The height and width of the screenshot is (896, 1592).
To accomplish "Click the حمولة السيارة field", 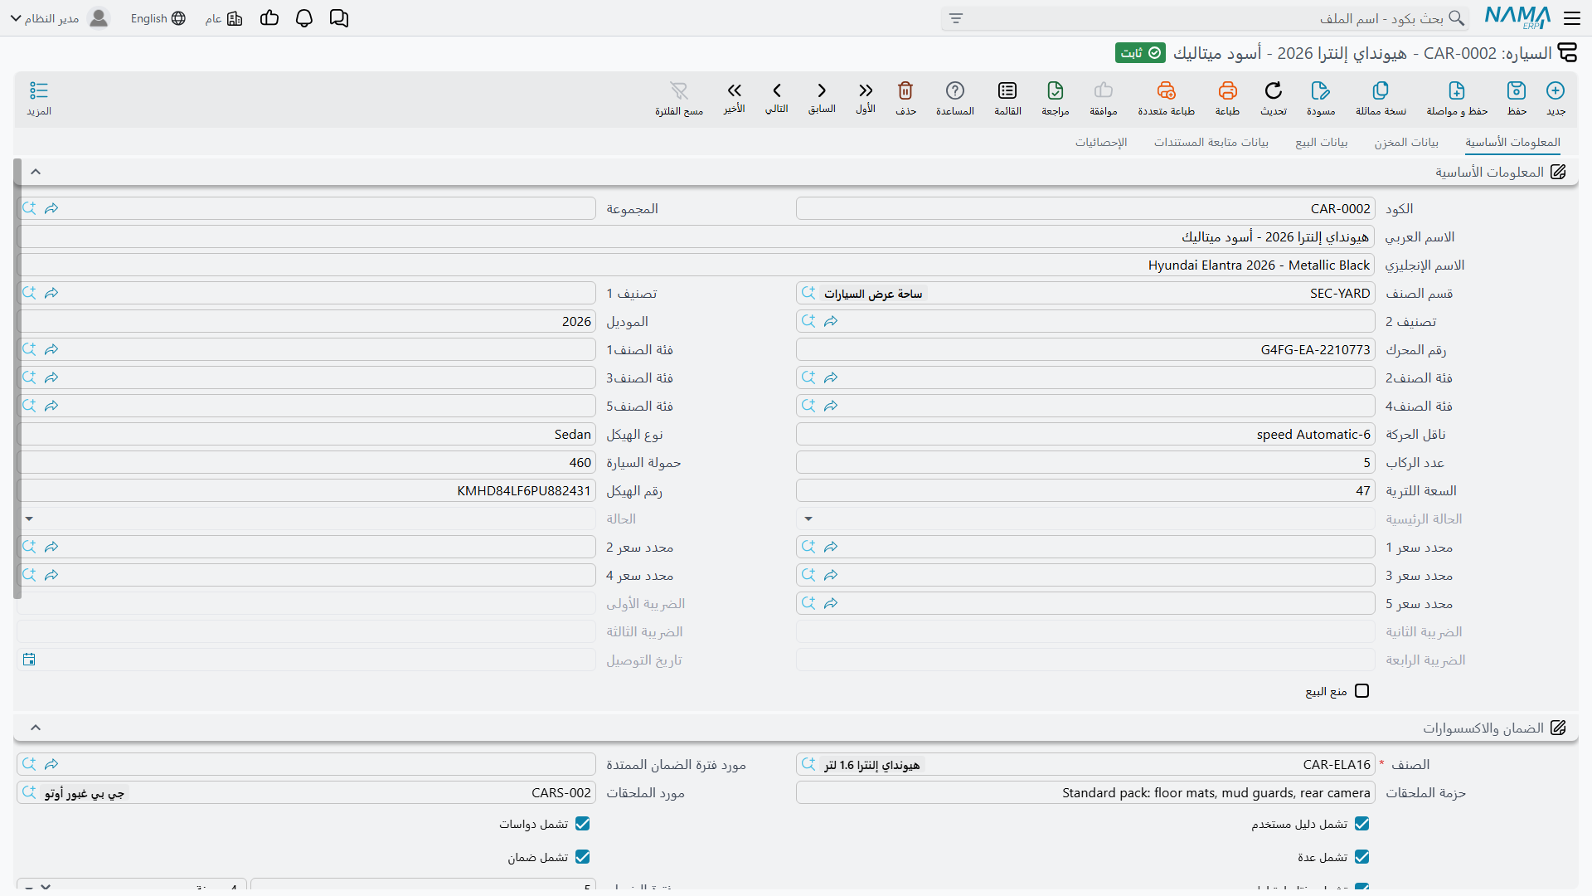I will click(x=306, y=462).
